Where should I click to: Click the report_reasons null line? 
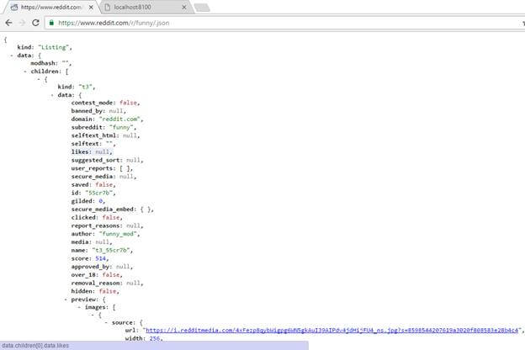tap(107, 225)
